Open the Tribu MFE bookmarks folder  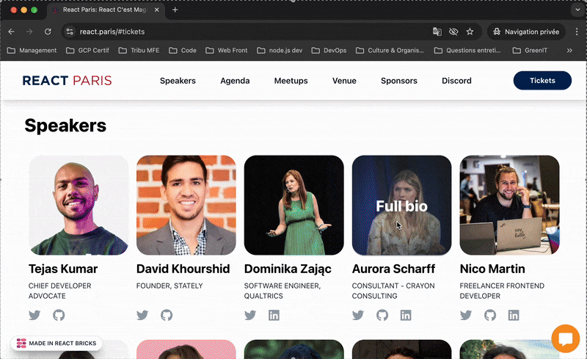point(139,50)
